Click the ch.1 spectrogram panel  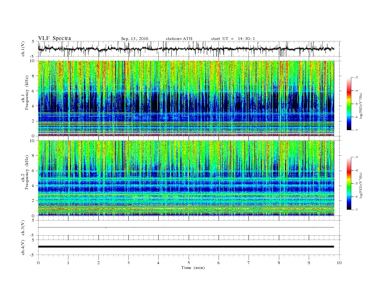pyautogui.click(x=186, y=98)
